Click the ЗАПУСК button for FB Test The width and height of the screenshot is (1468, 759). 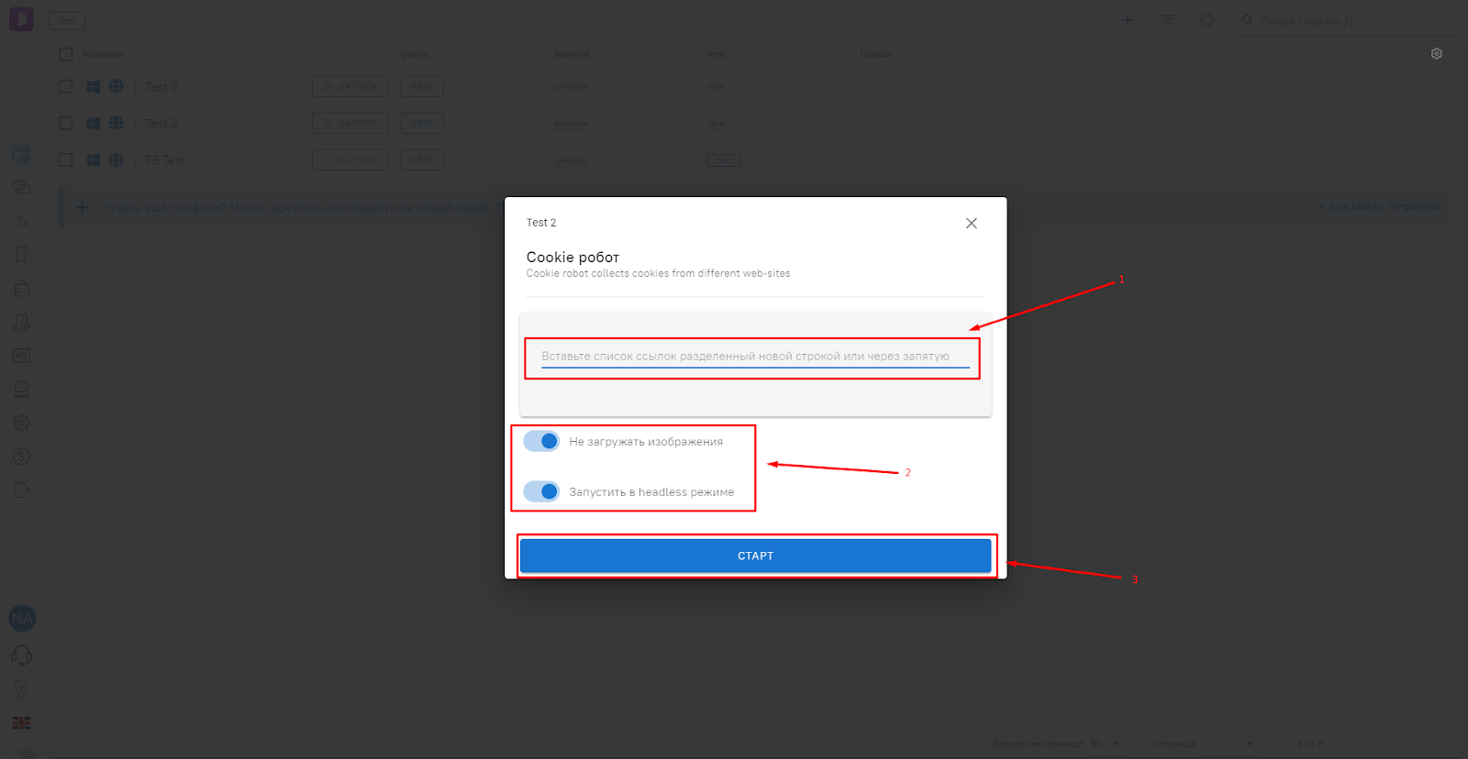(x=350, y=160)
